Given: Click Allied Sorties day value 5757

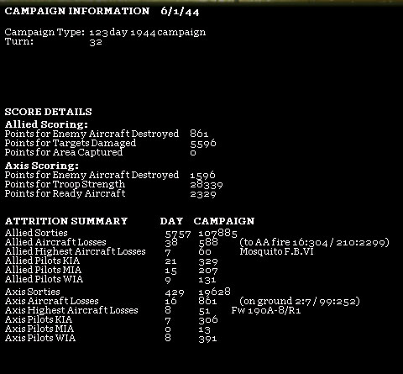Looking at the screenshot, I should [178, 234].
